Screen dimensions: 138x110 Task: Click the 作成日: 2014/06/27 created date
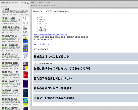tap(37, 6)
